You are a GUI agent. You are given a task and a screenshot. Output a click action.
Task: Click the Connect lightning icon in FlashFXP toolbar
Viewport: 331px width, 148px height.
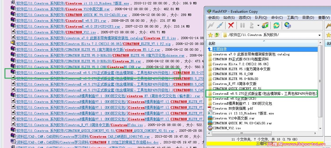pos(211,25)
